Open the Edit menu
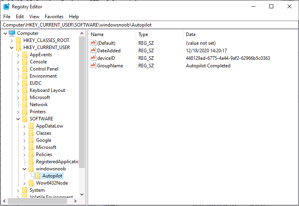The width and height of the screenshot is (299, 206). [20, 17]
